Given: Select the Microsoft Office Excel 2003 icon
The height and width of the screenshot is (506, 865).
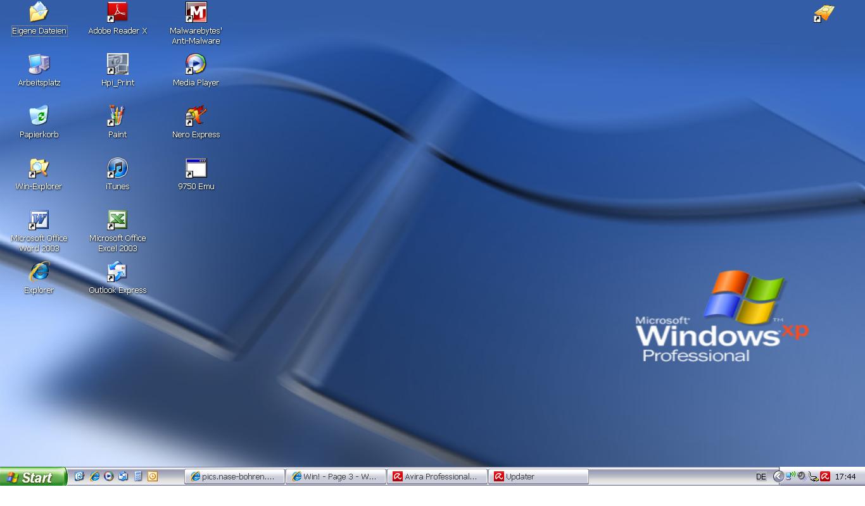Looking at the screenshot, I should click(117, 231).
